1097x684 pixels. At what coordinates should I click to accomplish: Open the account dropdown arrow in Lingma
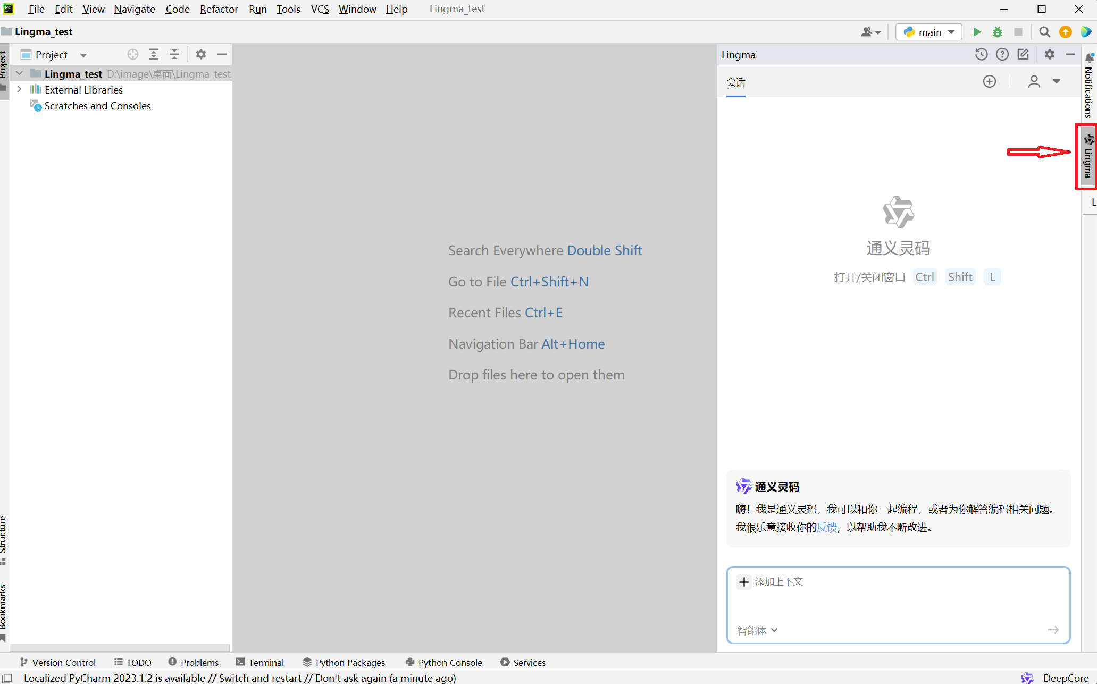click(1057, 81)
